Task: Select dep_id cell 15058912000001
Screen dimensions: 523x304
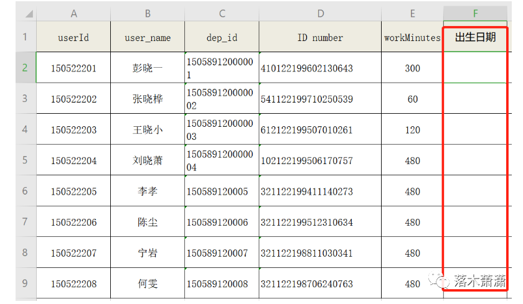Action: click(x=222, y=68)
